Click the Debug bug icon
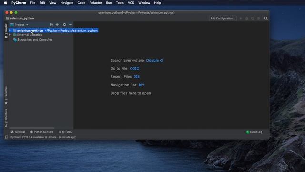 pyautogui.click(x=247, y=18)
